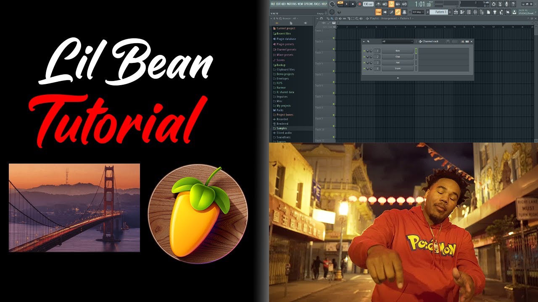
Task: Expand the Backup folder
Action: click(x=281, y=65)
